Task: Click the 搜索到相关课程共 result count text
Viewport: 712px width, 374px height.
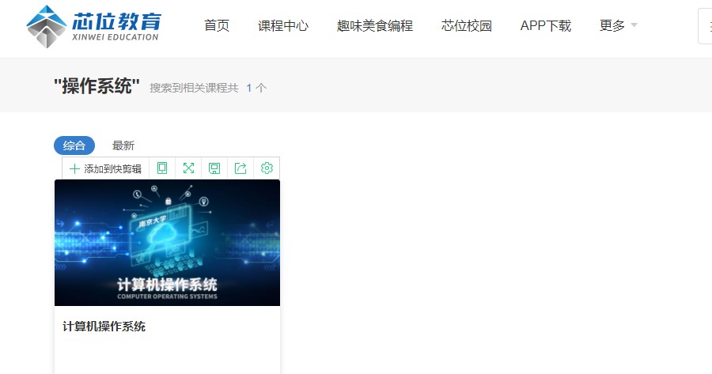Action: click(x=208, y=88)
